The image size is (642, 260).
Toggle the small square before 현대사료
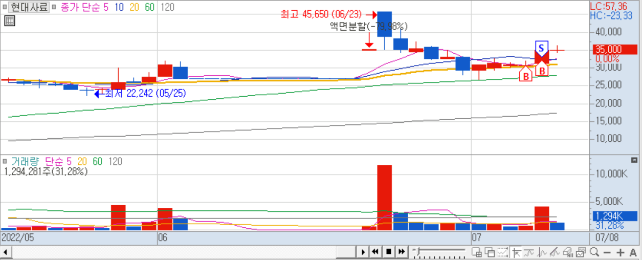[4, 7]
